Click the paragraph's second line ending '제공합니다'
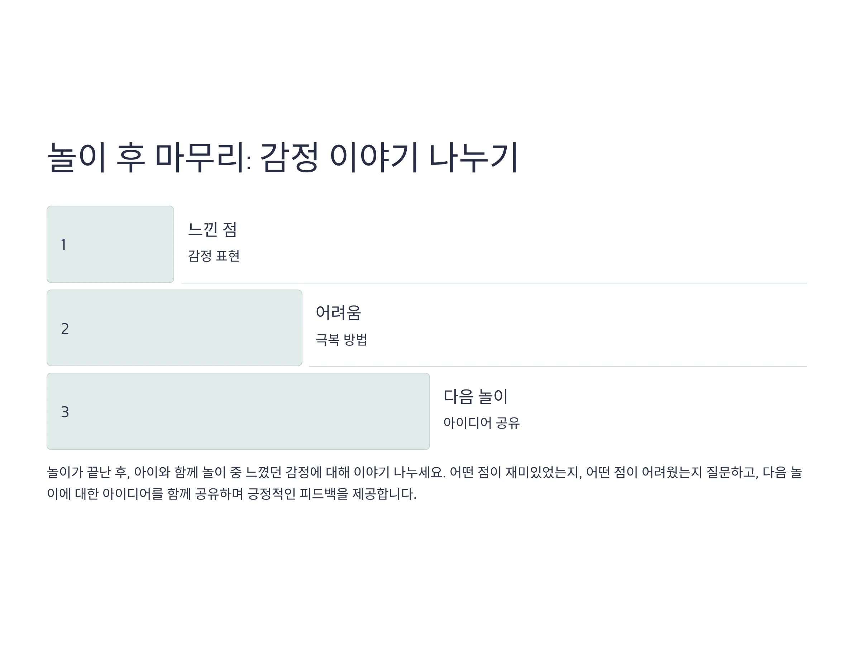 click(232, 494)
